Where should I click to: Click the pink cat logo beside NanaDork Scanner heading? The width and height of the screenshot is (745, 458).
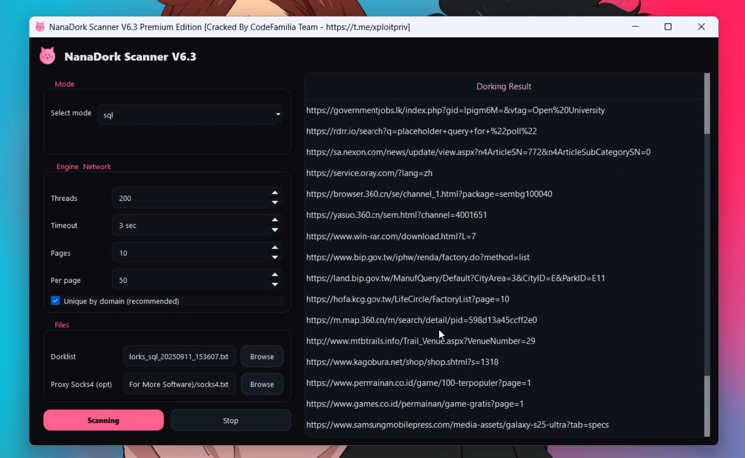pyautogui.click(x=48, y=56)
